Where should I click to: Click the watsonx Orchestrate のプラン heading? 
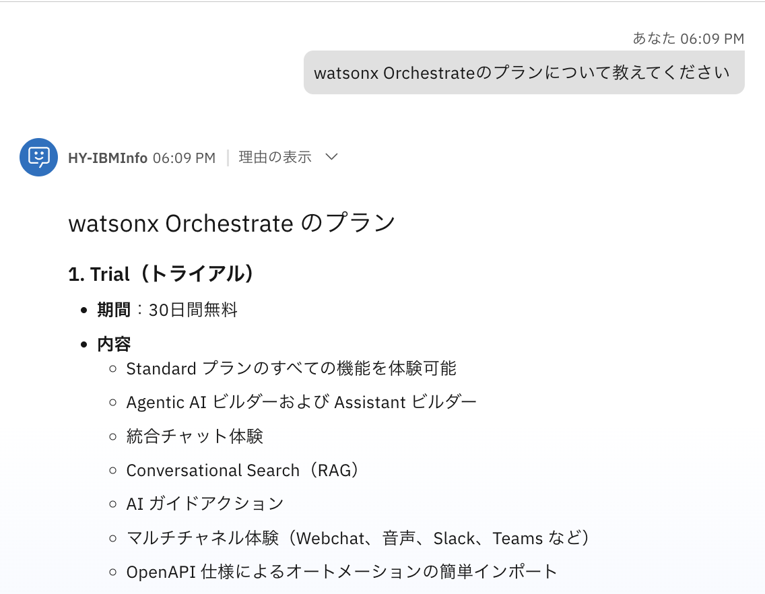pyautogui.click(x=231, y=223)
